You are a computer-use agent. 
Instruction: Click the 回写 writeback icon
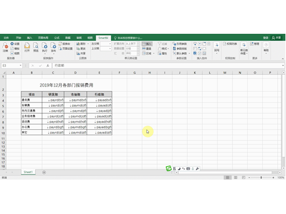tap(216, 45)
